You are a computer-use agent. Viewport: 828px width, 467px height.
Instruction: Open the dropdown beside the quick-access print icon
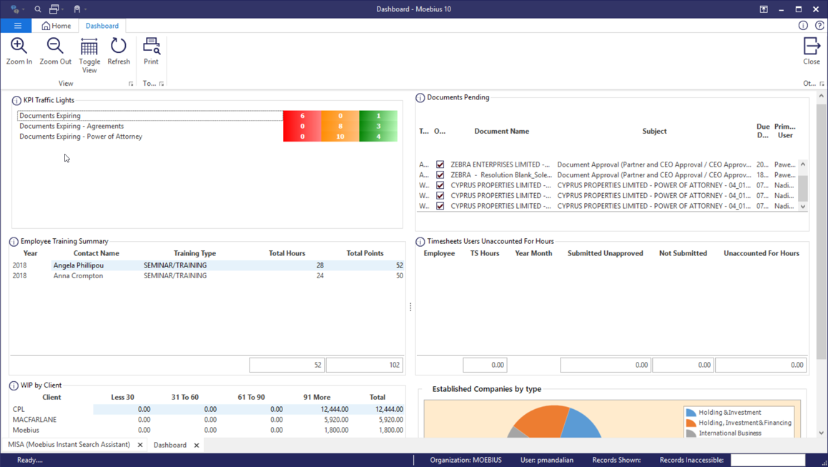(x=63, y=9)
